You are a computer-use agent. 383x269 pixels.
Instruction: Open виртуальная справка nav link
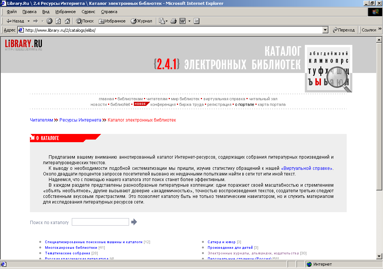pos(224,99)
